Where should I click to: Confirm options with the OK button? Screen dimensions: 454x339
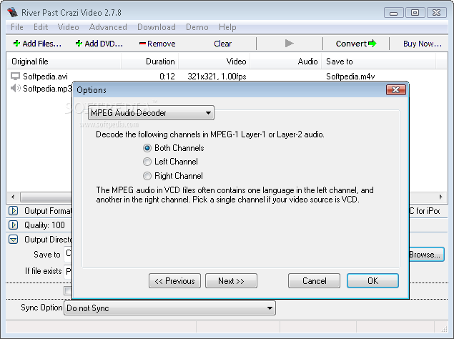[x=372, y=281]
